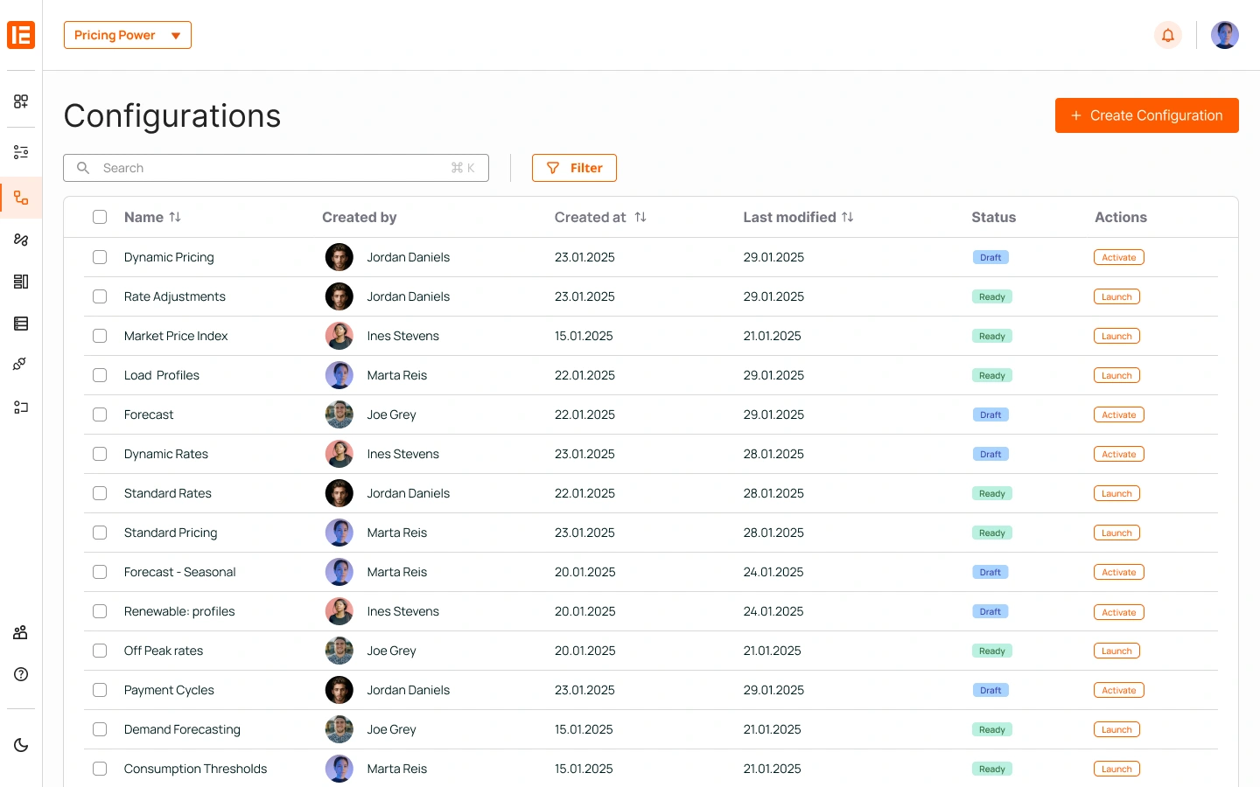Click the notification bell icon
Screen dimensions: 1260x787
pyautogui.click(x=1167, y=35)
